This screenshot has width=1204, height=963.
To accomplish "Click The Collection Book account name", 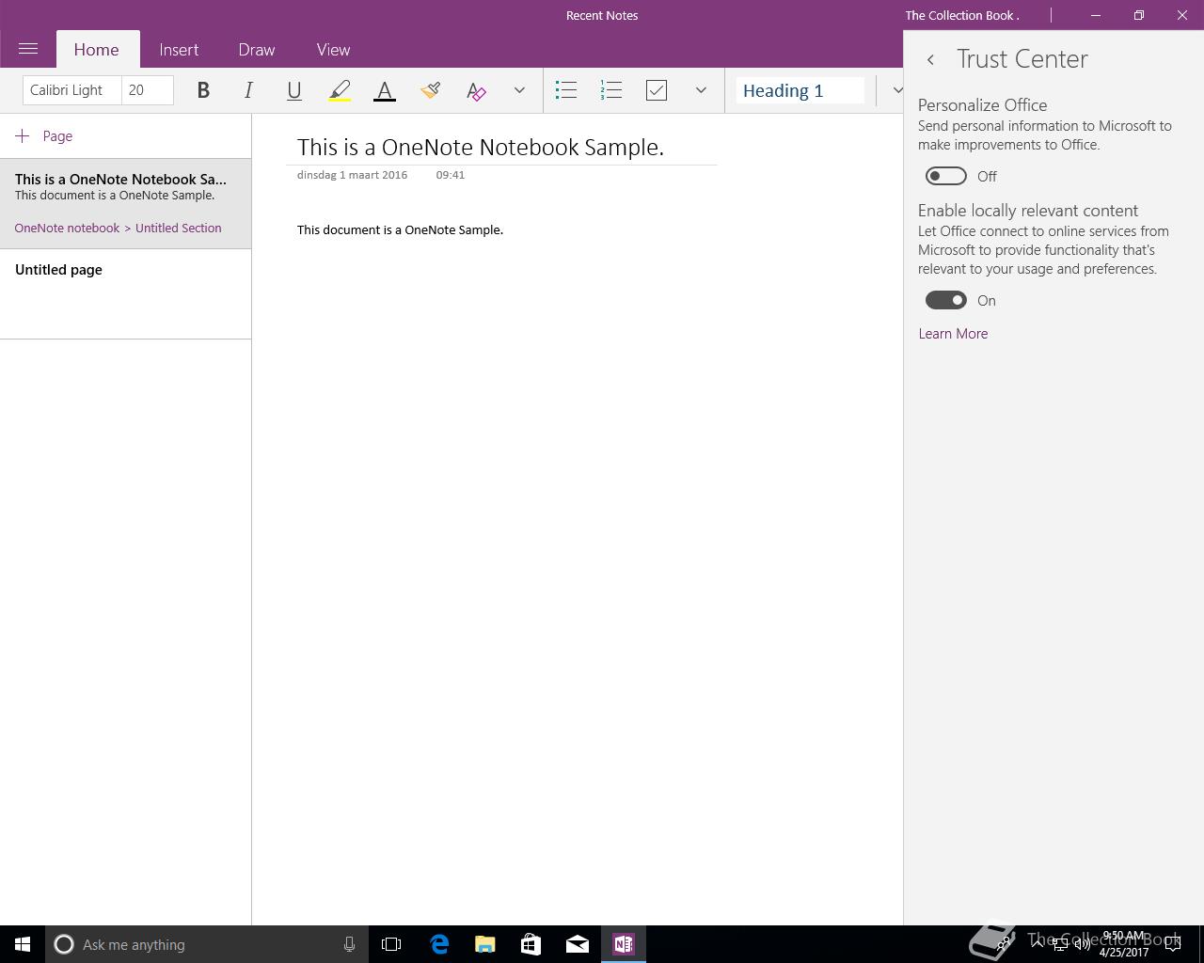I will (962, 15).
